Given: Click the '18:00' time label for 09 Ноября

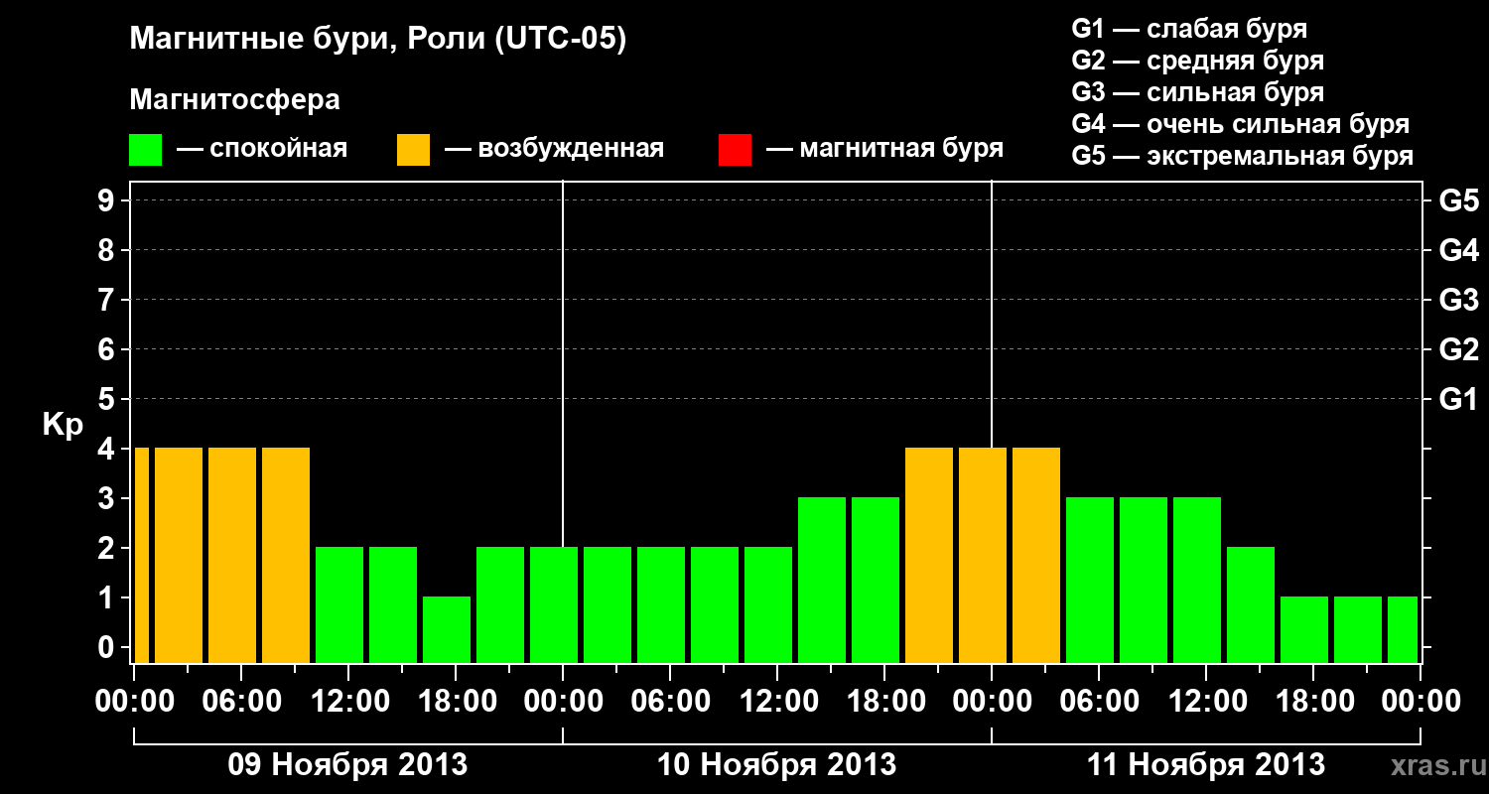Looking at the screenshot, I should tap(456, 701).
